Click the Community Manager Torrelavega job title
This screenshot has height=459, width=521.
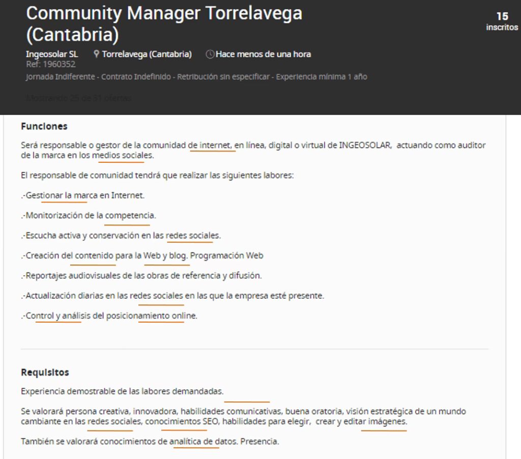pyautogui.click(x=164, y=23)
